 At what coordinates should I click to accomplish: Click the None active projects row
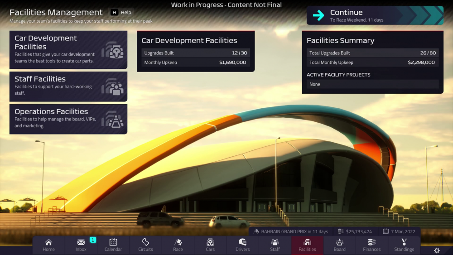pyautogui.click(x=373, y=84)
